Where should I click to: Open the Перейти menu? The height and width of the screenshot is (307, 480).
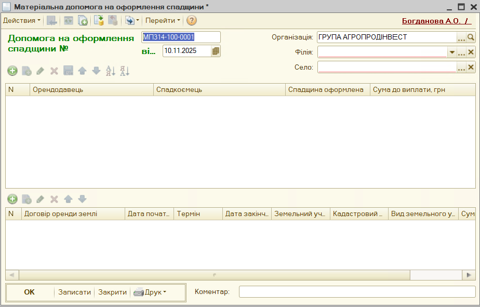click(163, 20)
